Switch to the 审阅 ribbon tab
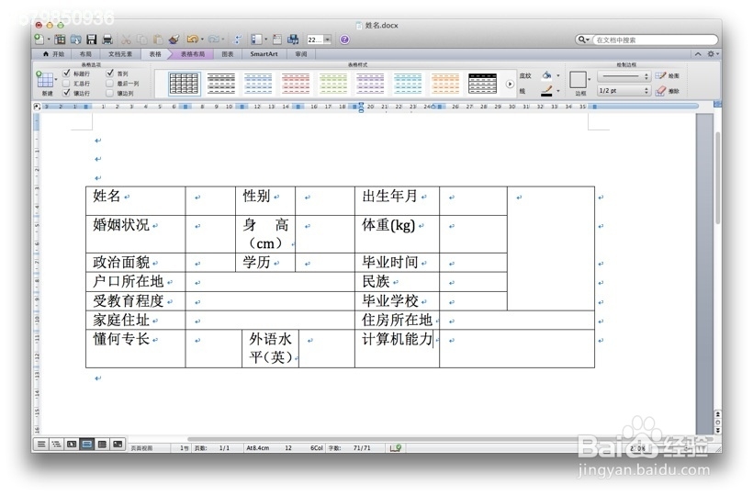Viewport: 753px width, 496px height. point(301,54)
